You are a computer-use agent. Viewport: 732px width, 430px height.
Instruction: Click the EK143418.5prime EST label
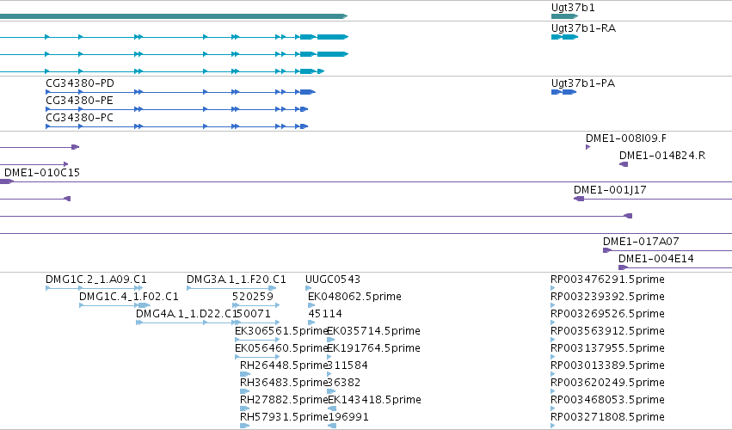tap(374, 400)
